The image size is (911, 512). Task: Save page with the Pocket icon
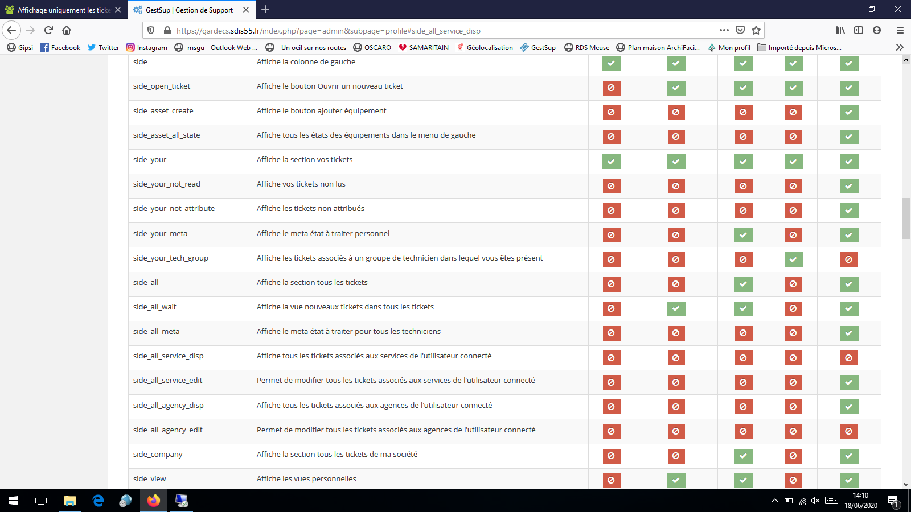tap(740, 30)
